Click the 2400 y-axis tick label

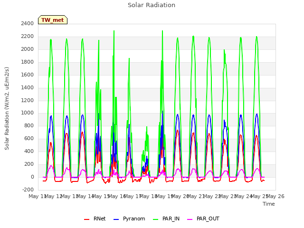coord(28,23)
